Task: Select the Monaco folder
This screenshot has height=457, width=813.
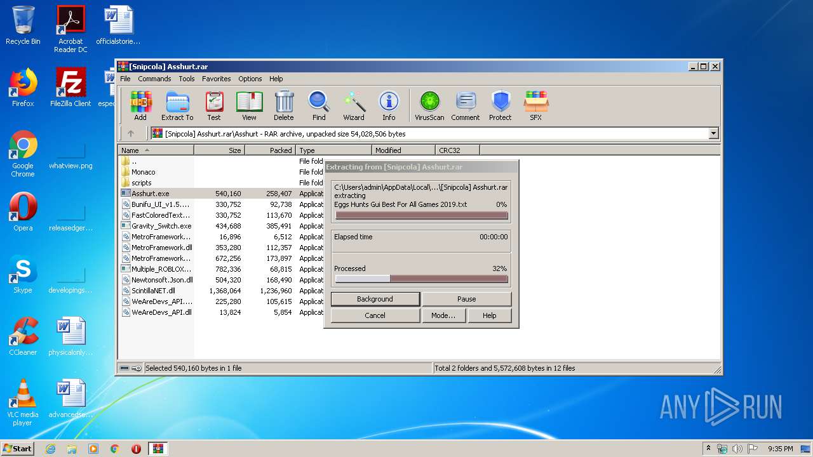Action: pos(143,172)
